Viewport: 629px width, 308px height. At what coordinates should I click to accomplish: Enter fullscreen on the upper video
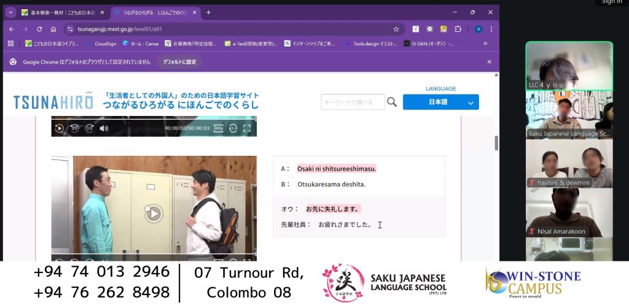247,128
